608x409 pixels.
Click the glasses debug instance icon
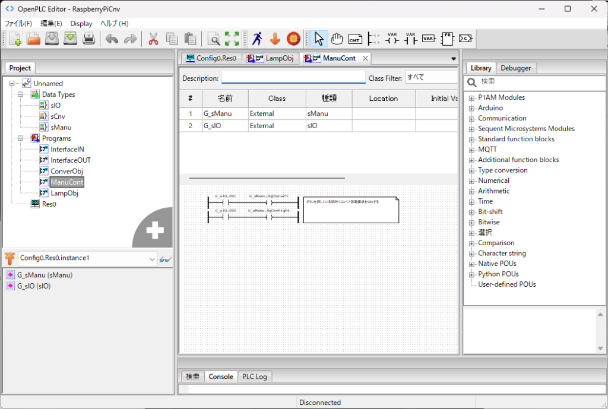pyautogui.click(x=165, y=259)
